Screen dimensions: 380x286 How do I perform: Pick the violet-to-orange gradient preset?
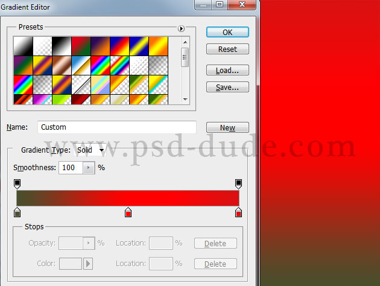tap(100, 46)
